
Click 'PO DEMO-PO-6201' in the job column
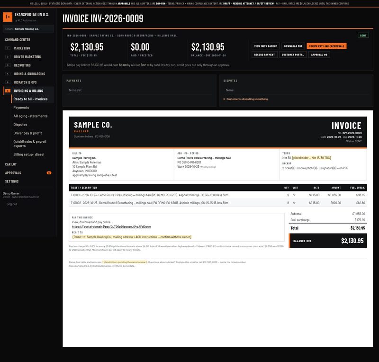189,162
